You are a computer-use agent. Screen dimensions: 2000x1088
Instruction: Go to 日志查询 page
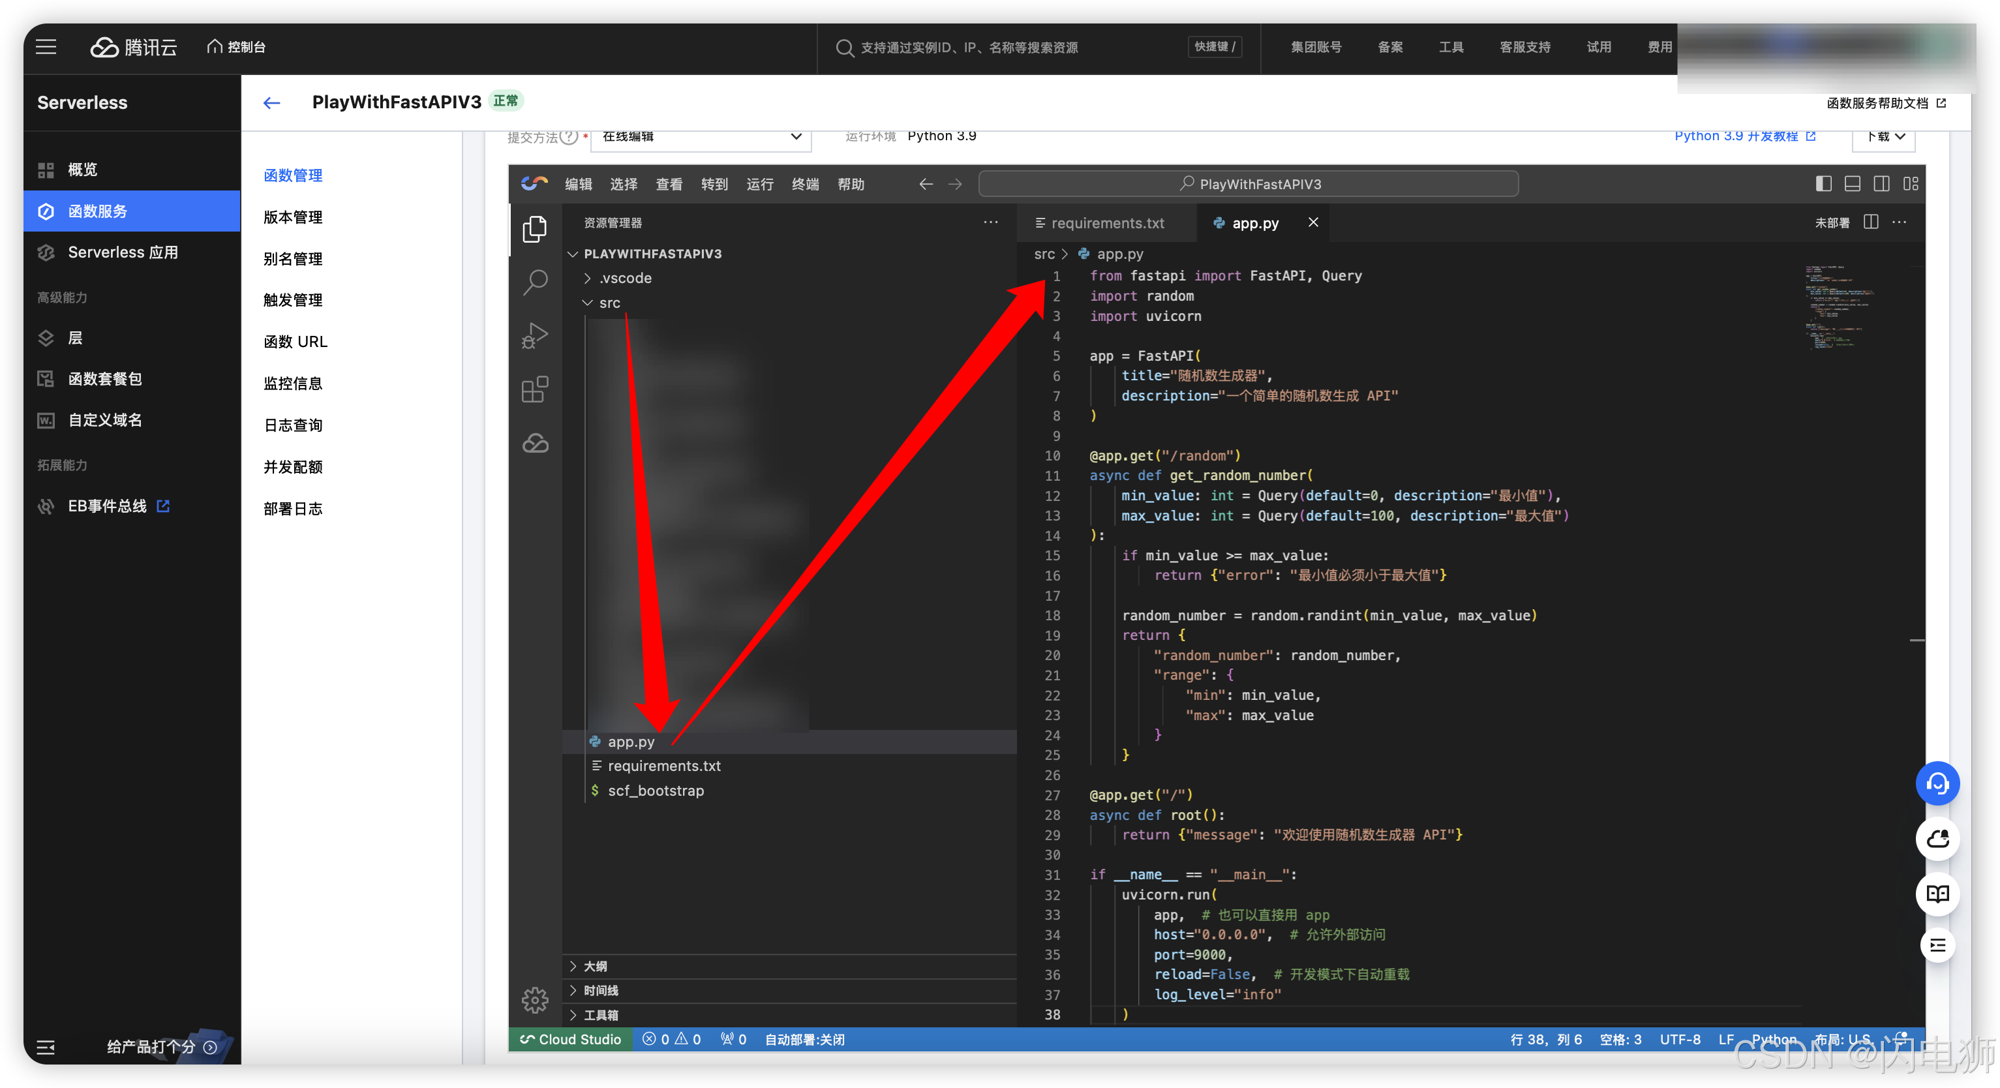tap(293, 425)
